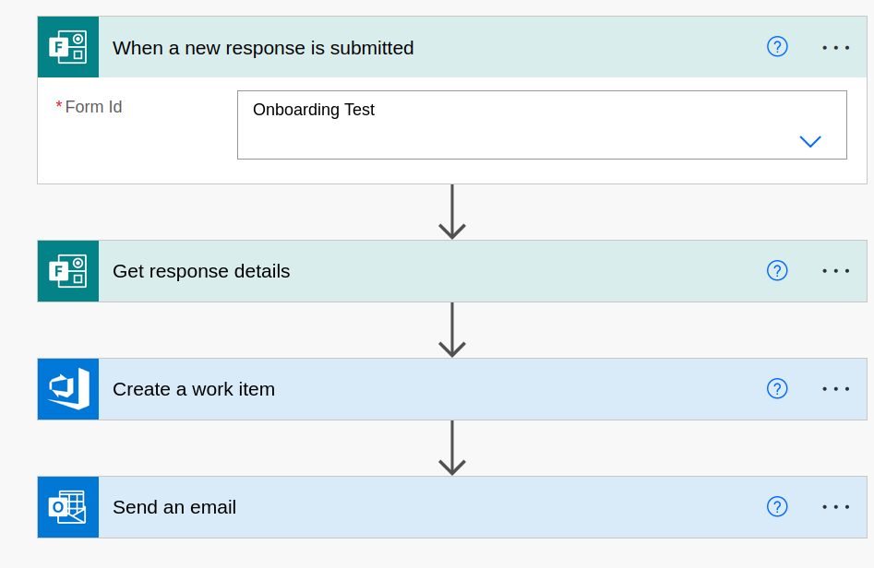Select the Send an email step header
This screenshot has height=568, width=874.
(x=174, y=506)
